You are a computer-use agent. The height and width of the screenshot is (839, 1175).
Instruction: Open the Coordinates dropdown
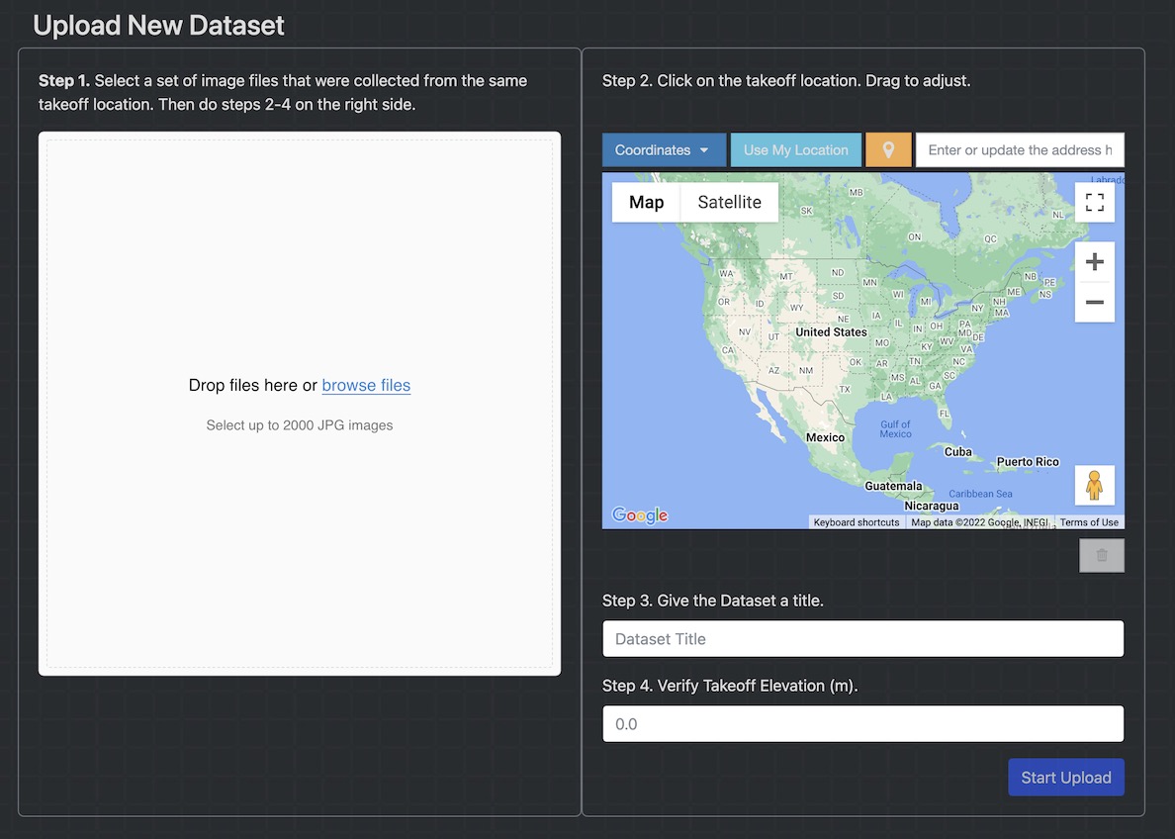coord(663,150)
